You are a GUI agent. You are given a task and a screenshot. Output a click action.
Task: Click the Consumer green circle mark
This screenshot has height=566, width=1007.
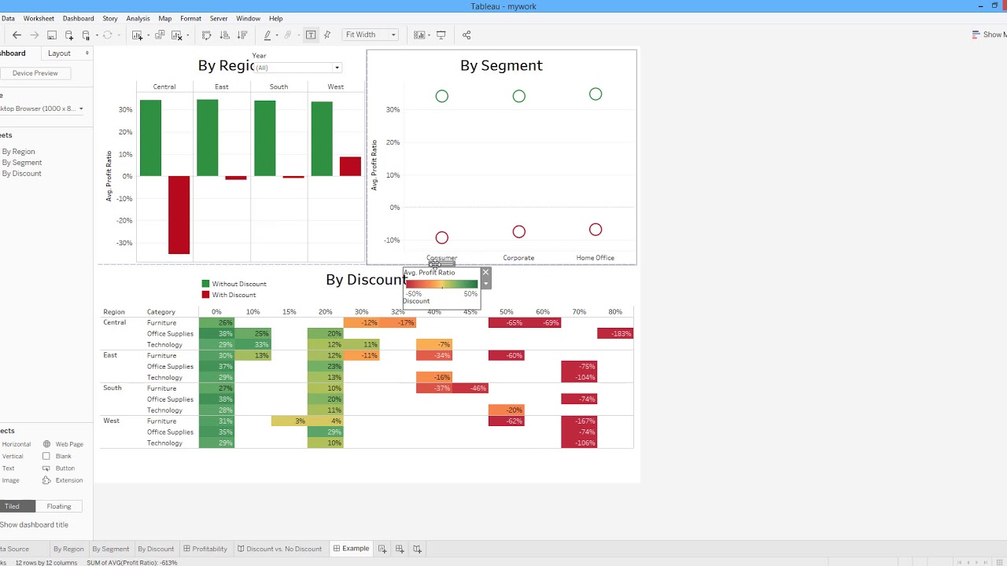(441, 96)
